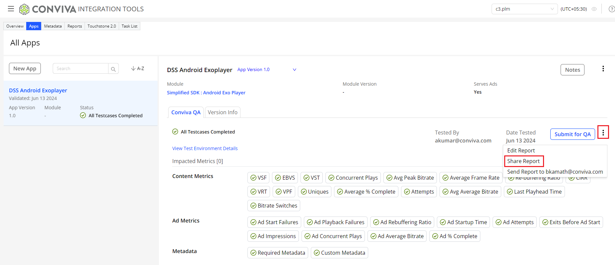Click the VST metric chip
The height and width of the screenshot is (265, 615).
tap(311, 178)
